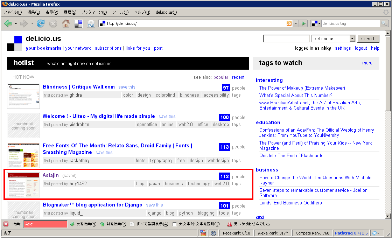Open the search engine selector dropdown
This screenshot has width=392, height=238.
[x=316, y=23]
